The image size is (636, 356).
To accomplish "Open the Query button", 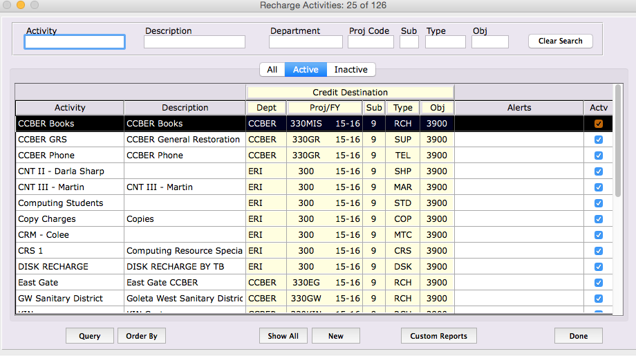I will tap(90, 336).
